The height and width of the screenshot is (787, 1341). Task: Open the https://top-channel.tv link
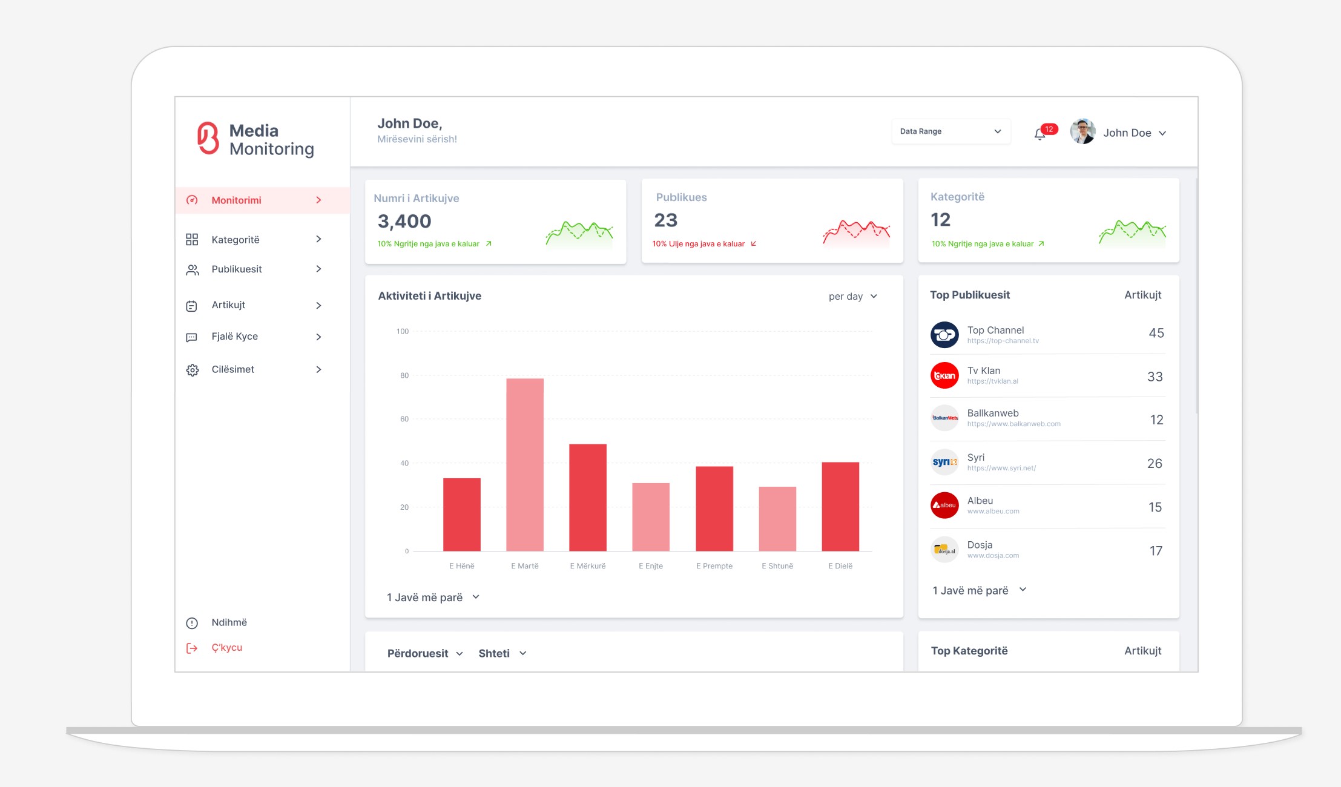coord(1003,341)
